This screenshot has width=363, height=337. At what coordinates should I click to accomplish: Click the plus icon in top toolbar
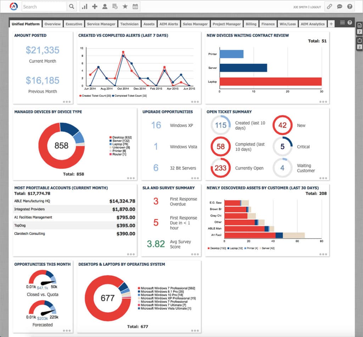[94, 6]
